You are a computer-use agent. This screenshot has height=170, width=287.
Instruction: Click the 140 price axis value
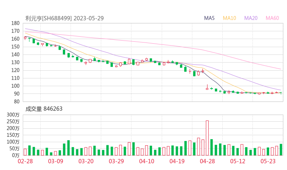(x=16, y=54)
